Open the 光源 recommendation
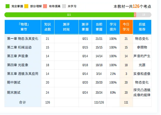This screenshot has height=115, width=161. (x=142, y=65)
